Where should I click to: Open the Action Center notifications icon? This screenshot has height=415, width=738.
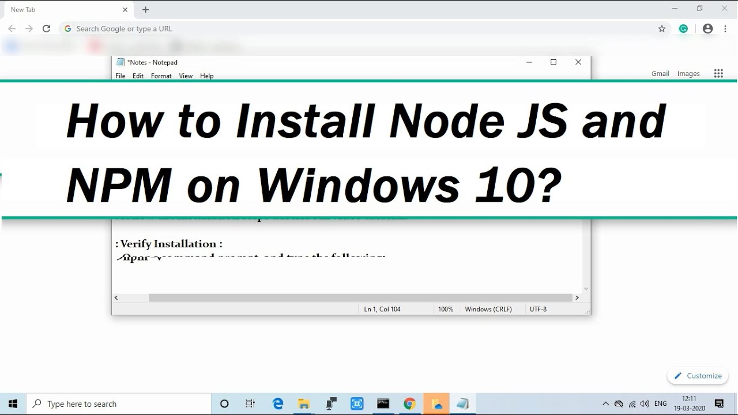(x=720, y=404)
